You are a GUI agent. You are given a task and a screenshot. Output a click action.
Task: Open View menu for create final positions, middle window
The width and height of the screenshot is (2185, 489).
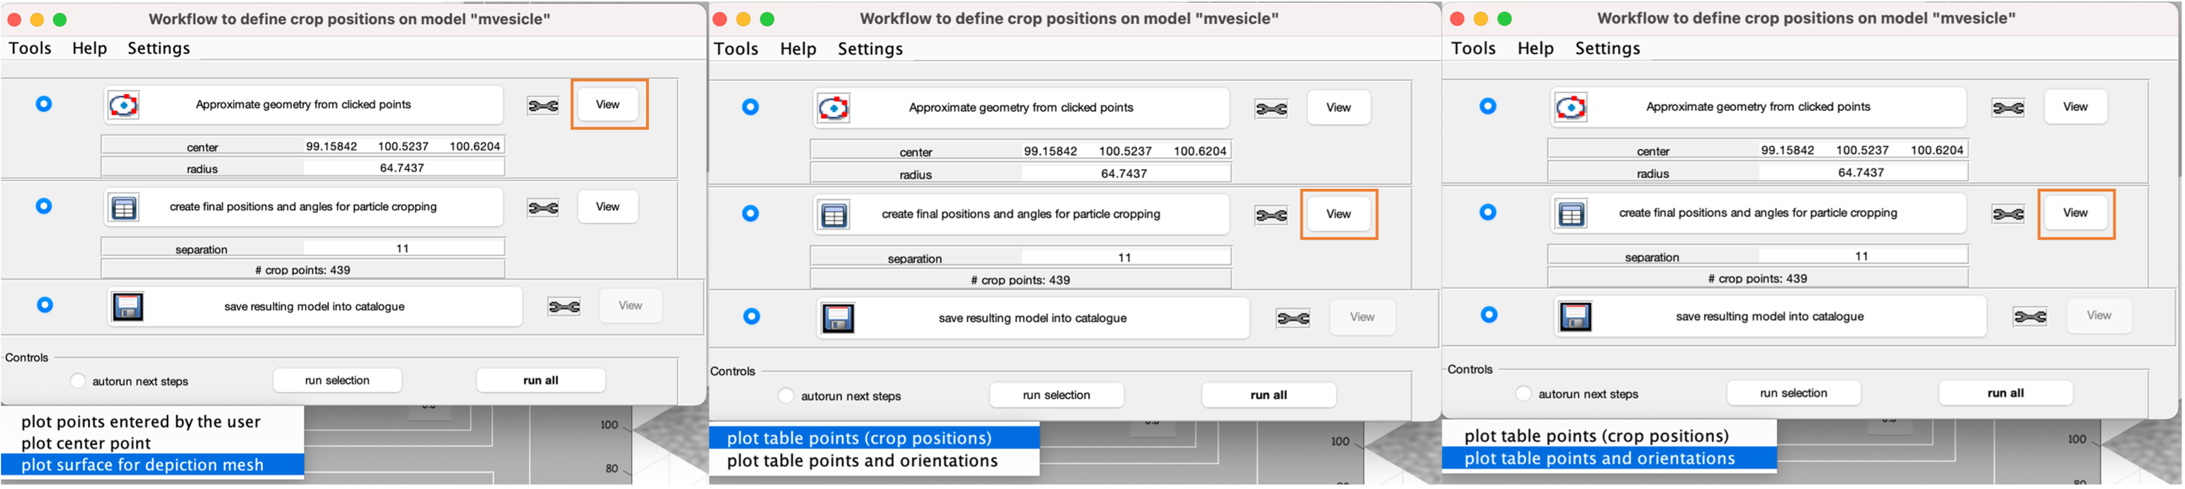tap(1338, 215)
